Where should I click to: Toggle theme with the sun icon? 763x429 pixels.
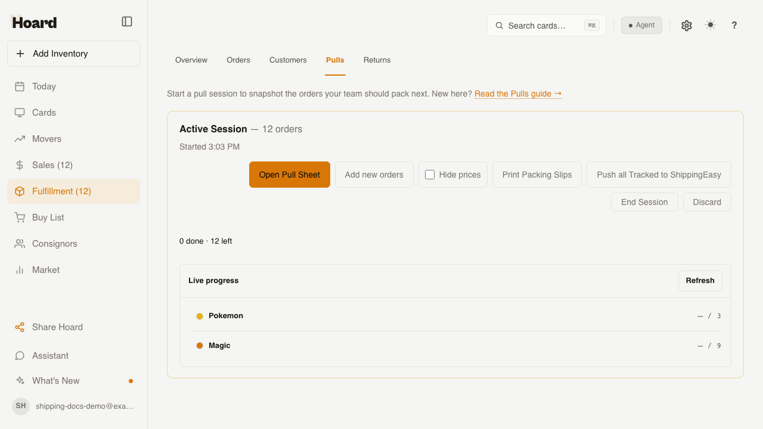point(711,25)
